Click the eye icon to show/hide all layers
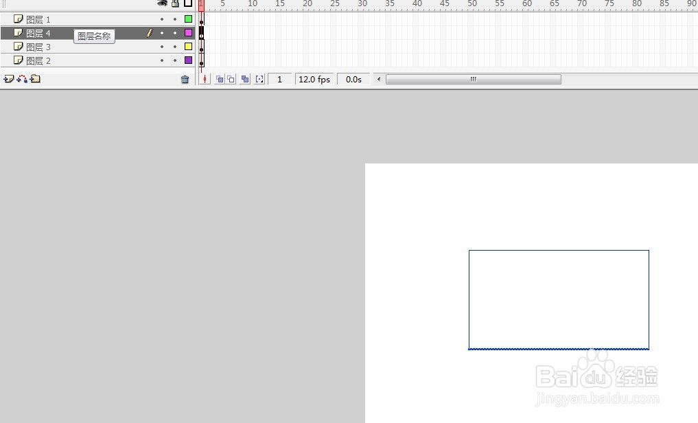This screenshot has width=698, height=423. [163, 3]
